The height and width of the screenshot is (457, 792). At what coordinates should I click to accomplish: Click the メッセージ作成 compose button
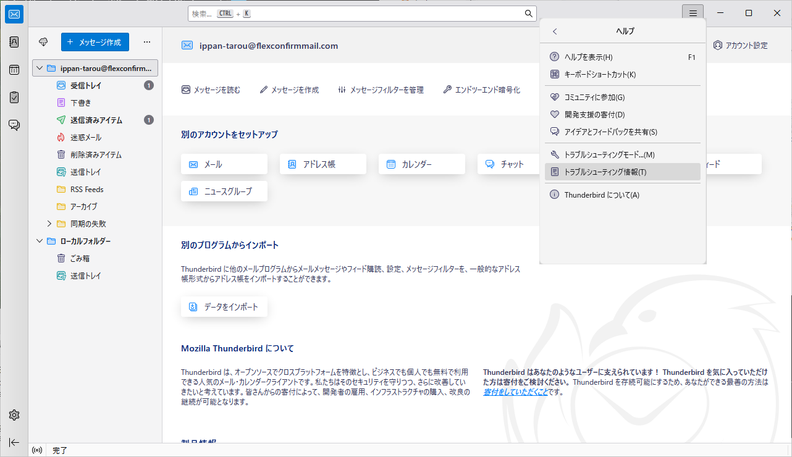pos(96,42)
